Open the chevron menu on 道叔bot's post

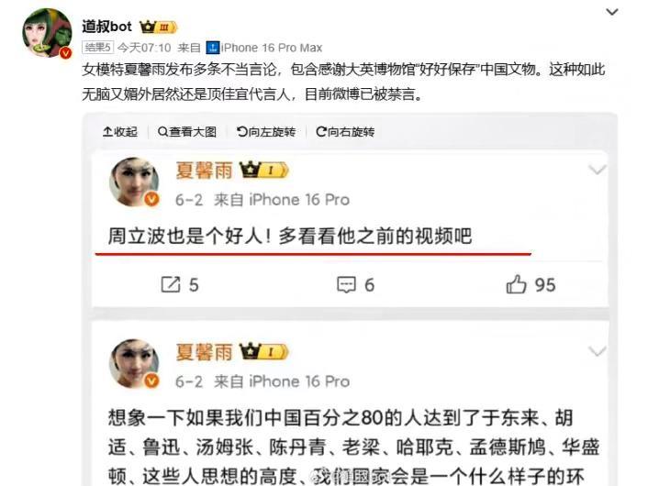coord(611,12)
